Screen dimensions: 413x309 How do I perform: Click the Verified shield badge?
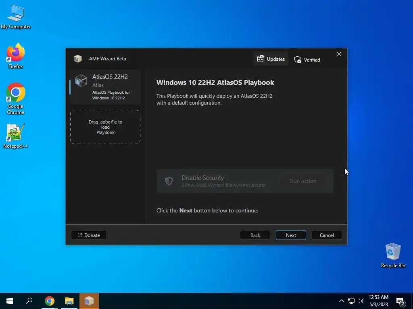coord(307,60)
